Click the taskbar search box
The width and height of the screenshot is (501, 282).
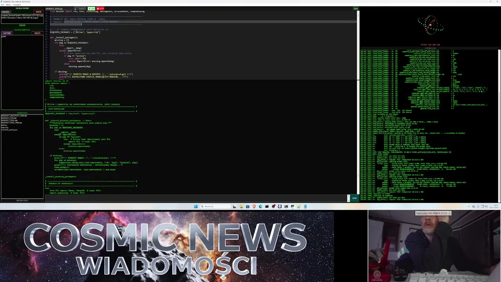215,206
